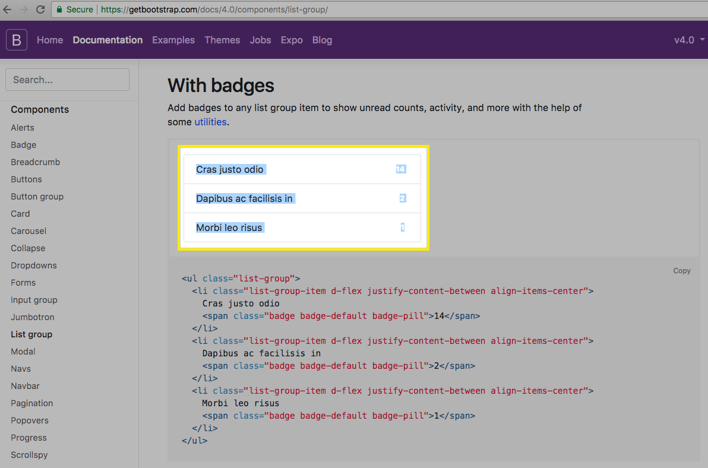Select Pagination from the Components list
This screenshot has width=708, height=468.
(x=31, y=403)
